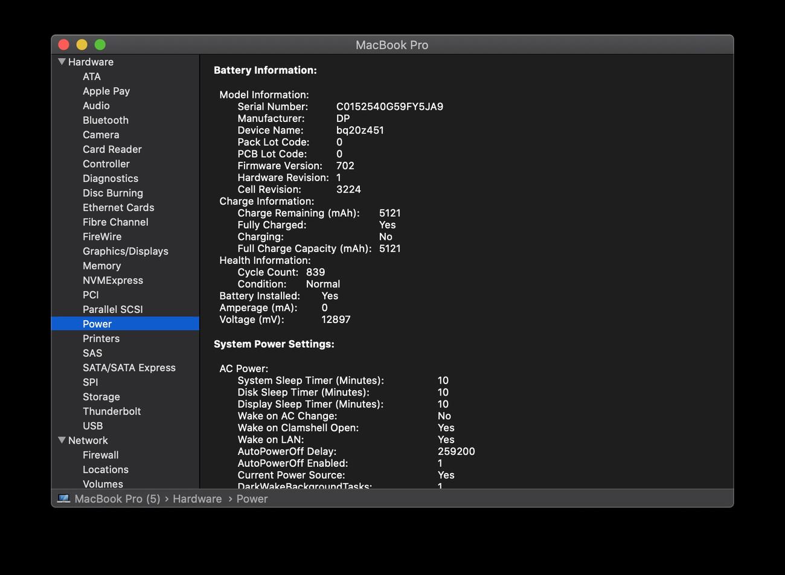Click the window title MacBook Pro
This screenshot has height=575, width=785.
pos(392,45)
